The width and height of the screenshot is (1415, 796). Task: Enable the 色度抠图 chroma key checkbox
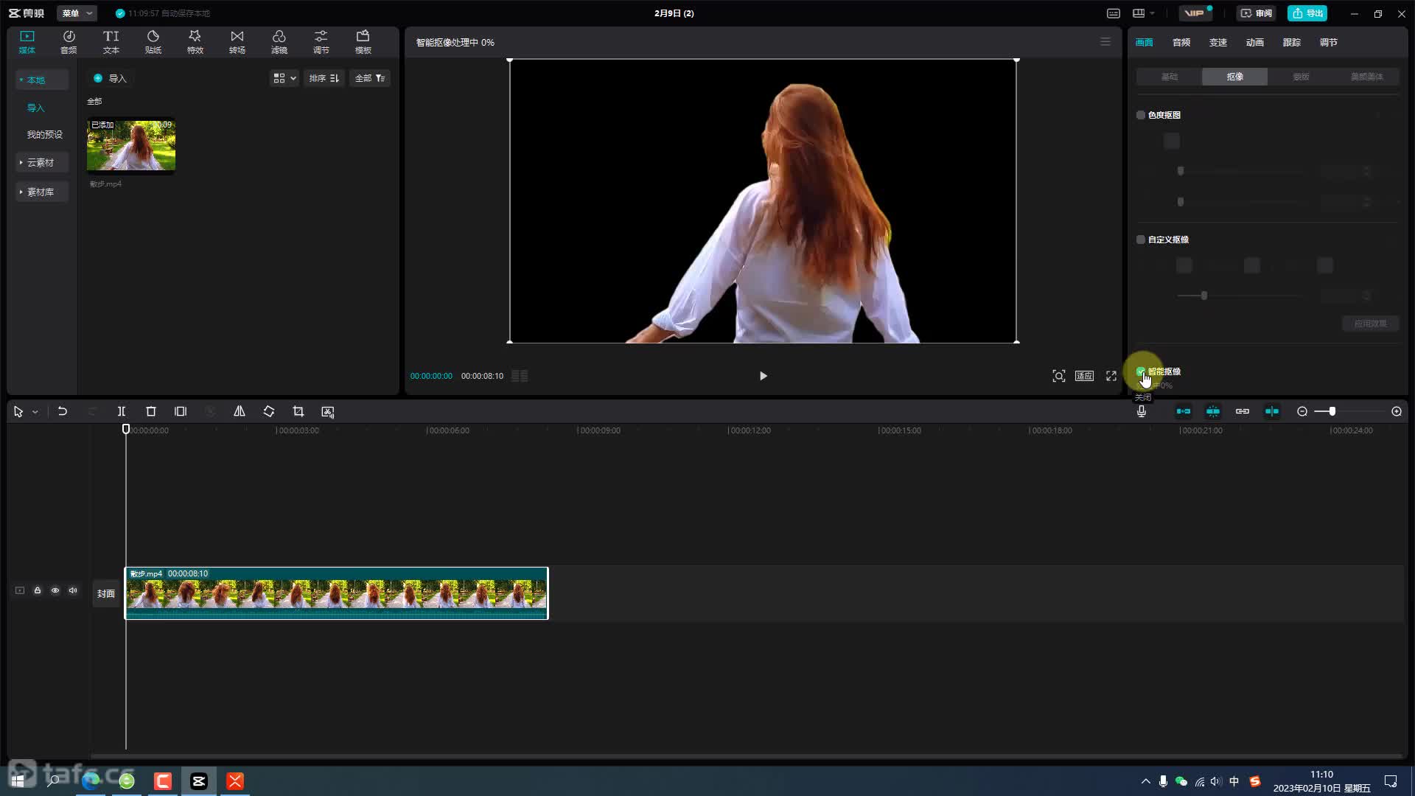tap(1141, 115)
